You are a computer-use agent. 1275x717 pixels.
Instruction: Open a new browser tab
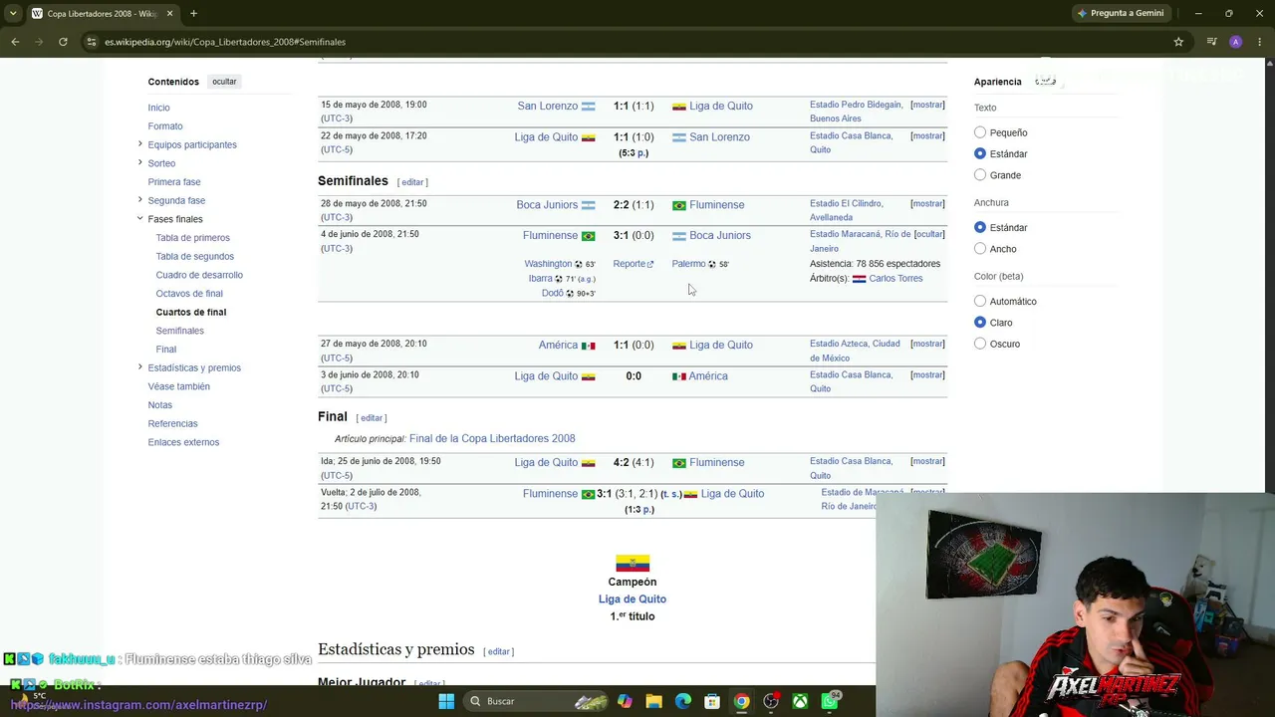[193, 13]
